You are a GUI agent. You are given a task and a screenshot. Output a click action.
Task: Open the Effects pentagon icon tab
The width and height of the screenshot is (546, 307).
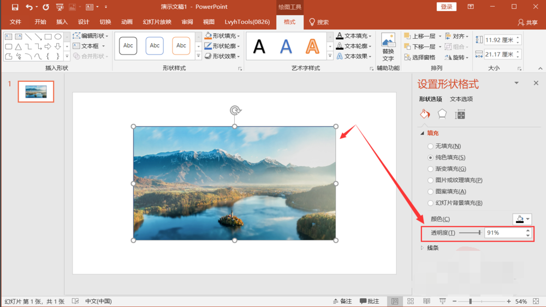[442, 114]
